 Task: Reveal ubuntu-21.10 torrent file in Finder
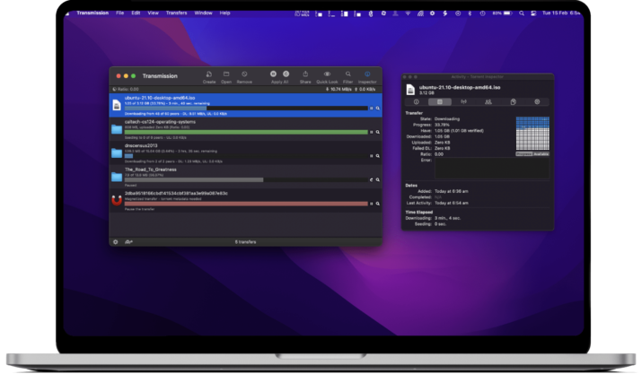pos(378,108)
